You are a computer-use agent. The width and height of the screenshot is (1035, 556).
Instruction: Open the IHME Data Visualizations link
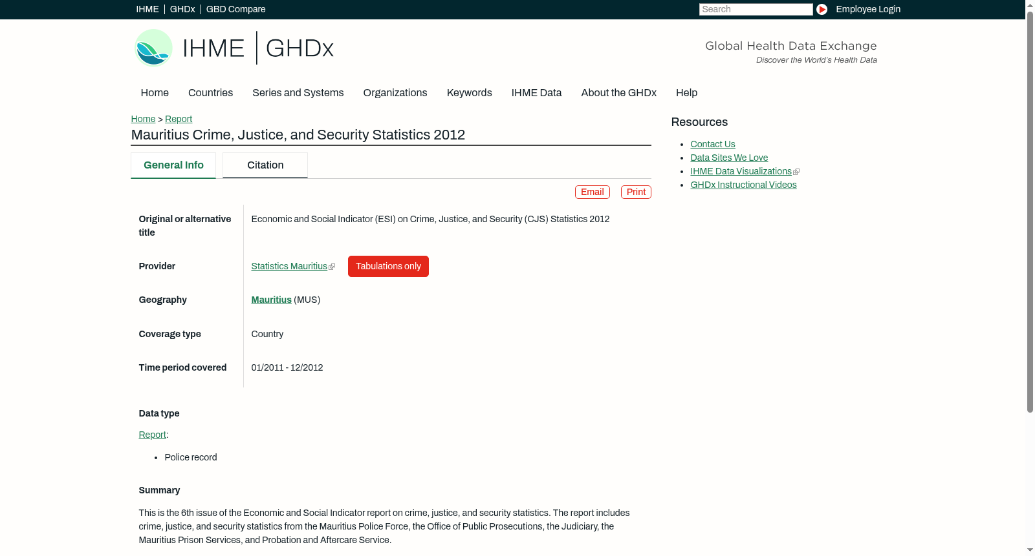(741, 172)
